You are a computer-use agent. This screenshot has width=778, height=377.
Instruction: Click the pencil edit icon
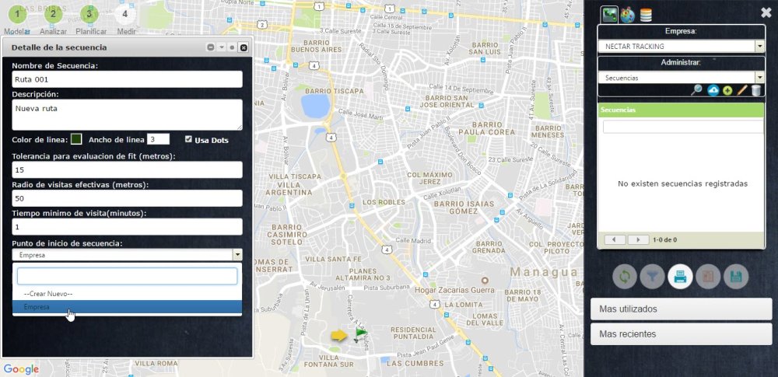click(x=741, y=90)
